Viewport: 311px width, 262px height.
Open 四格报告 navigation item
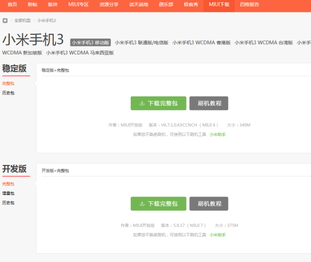(x=249, y=4)
